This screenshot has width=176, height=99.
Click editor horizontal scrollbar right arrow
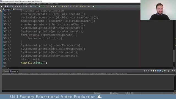(x=172, y=68)
